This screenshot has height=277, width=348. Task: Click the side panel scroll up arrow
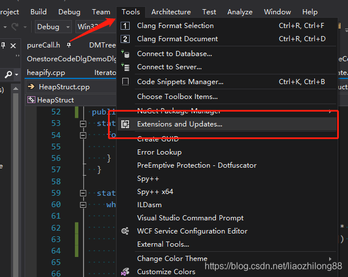pos(15,89)
